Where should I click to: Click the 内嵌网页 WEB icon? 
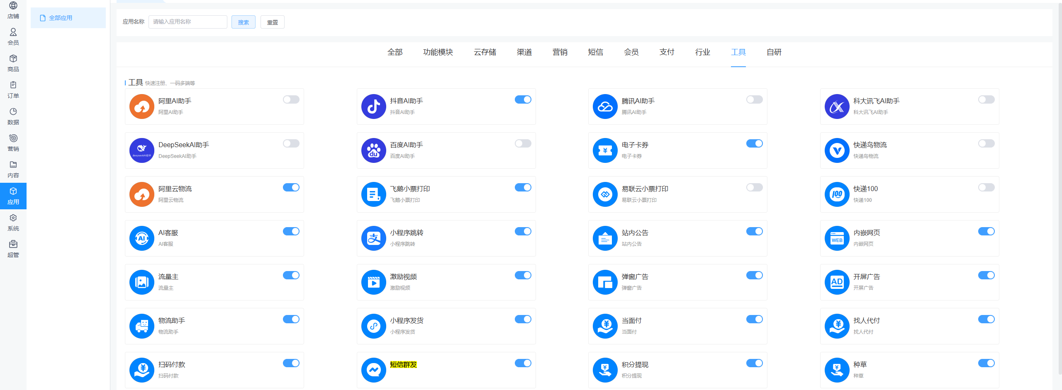click(x=837, y=238)
